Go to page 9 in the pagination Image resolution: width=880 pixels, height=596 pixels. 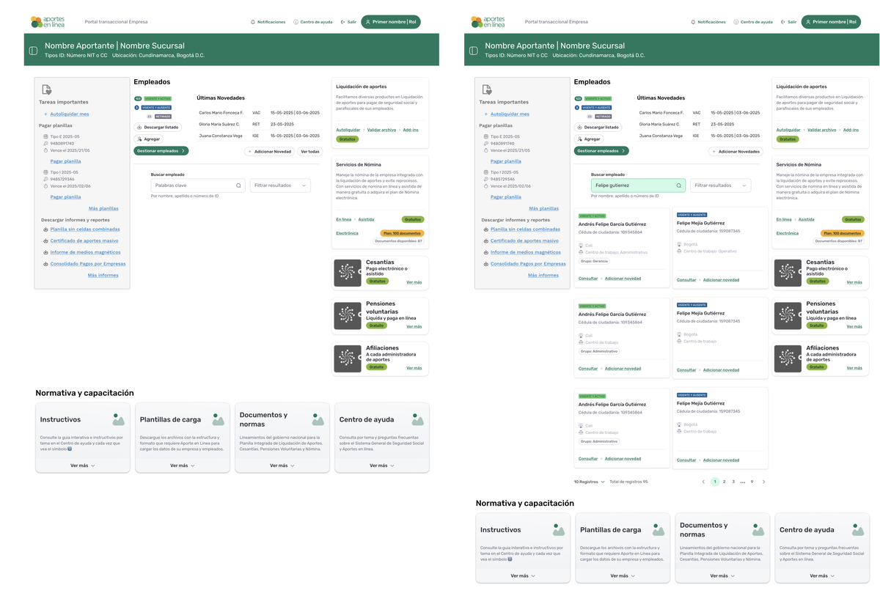click(752, 482)
